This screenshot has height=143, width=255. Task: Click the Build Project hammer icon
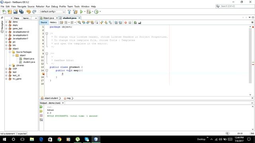point(69,12)
